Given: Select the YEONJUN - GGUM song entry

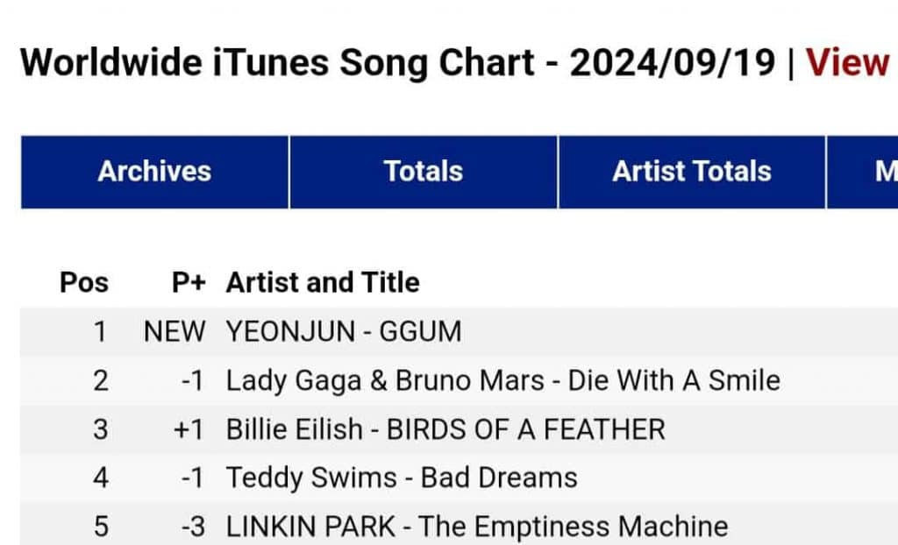Looking at the screenshot, I should [x=344, y=332].
